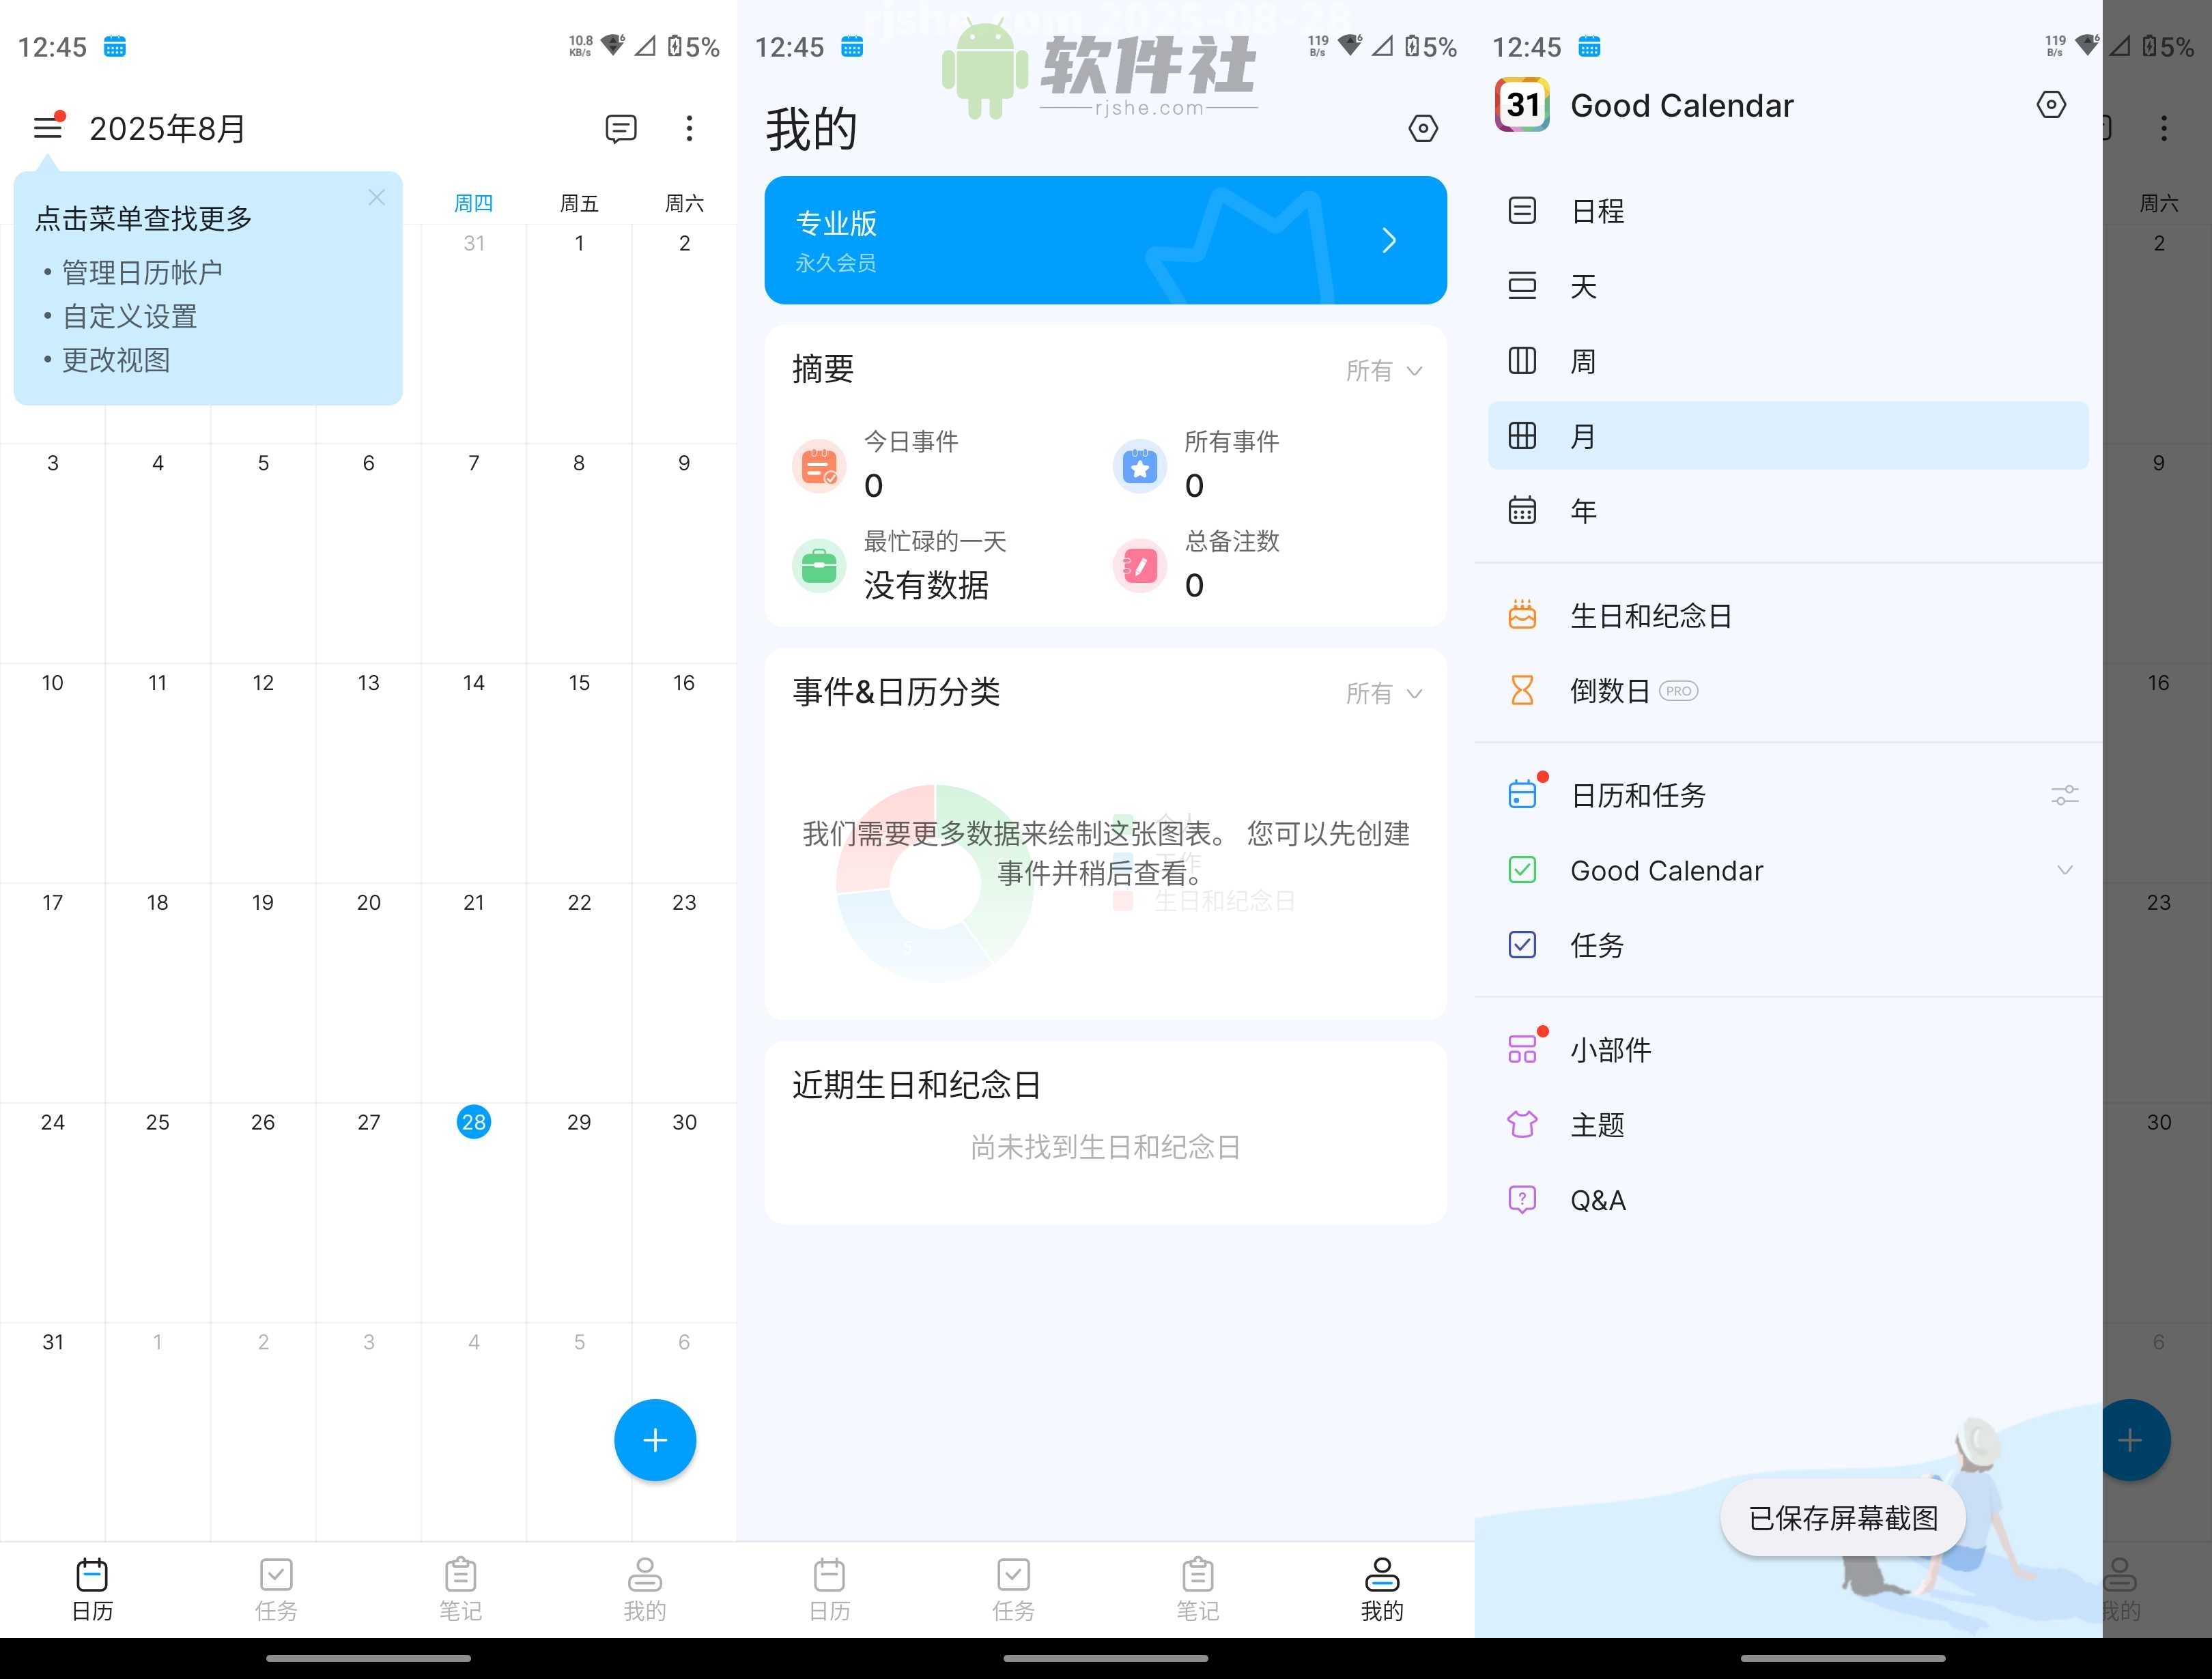
Task: Tap the blue plus button to create event
Action: tap(655, 1440)
